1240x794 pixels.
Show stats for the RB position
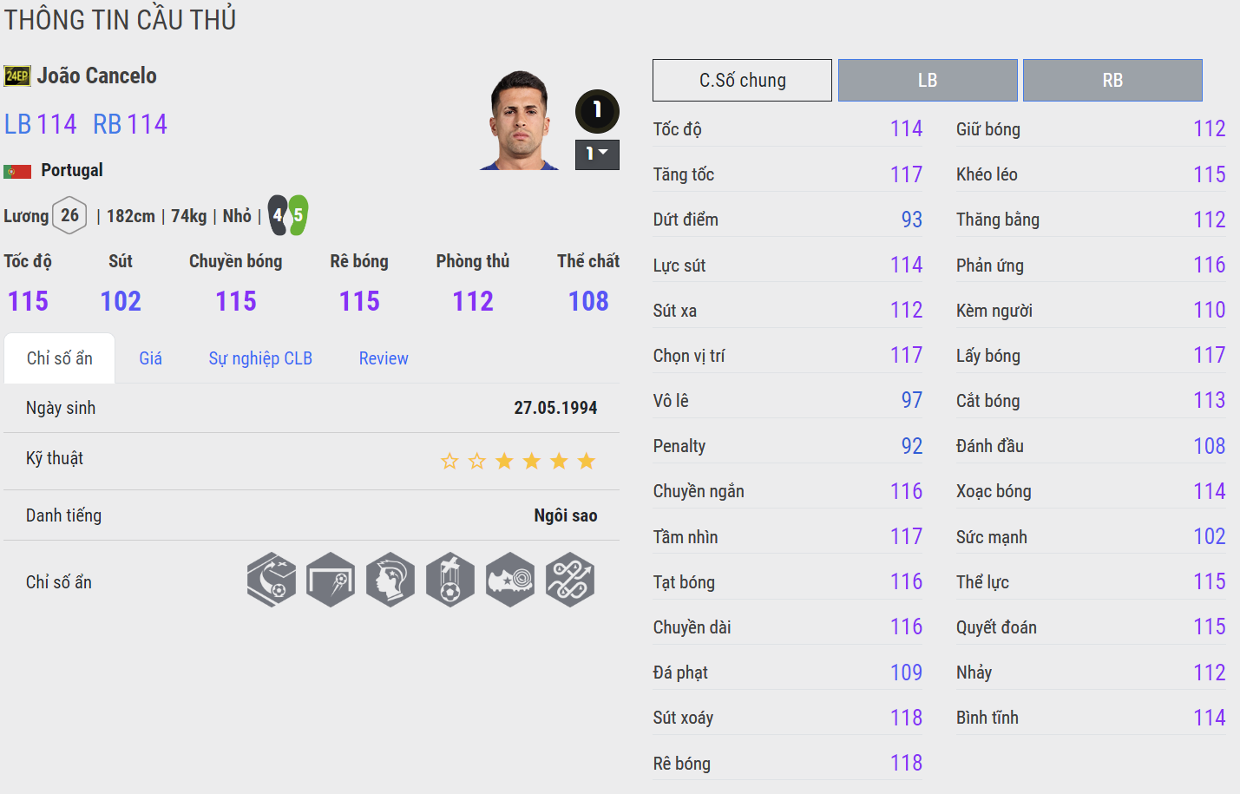1112,81
